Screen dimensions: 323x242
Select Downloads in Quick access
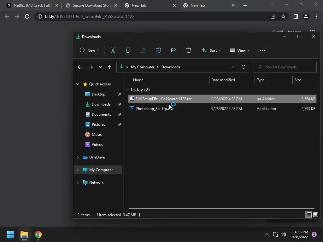101,104
